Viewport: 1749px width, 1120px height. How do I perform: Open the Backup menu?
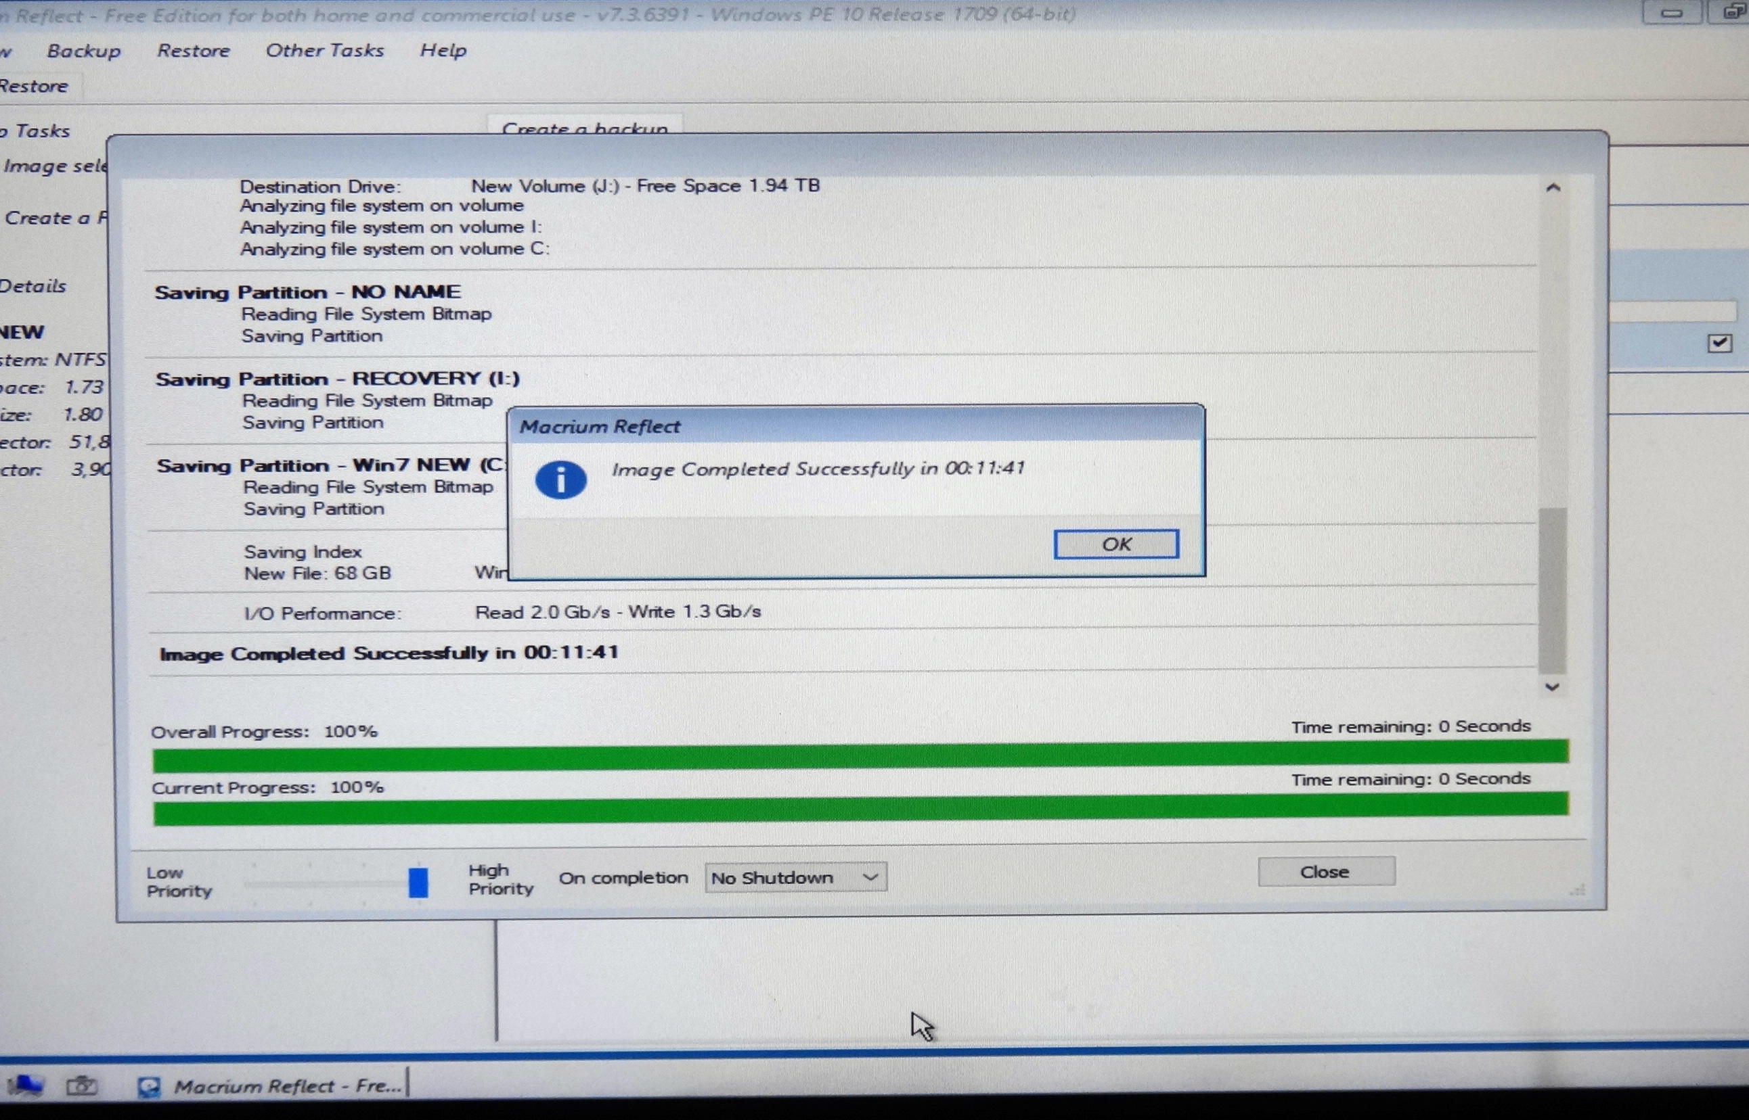(84, 51)
